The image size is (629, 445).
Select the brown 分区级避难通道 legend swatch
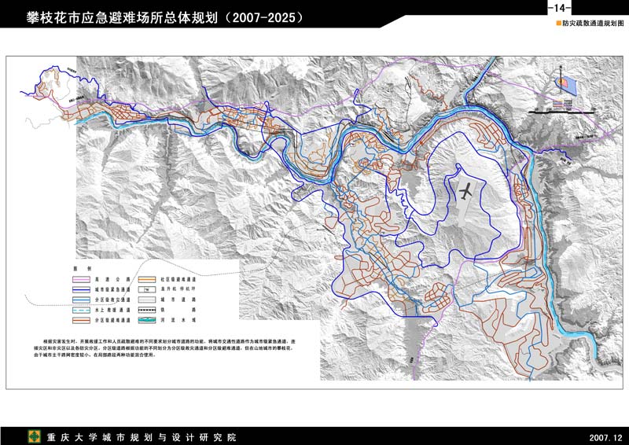pyautogui.click(x=82, y=320)
